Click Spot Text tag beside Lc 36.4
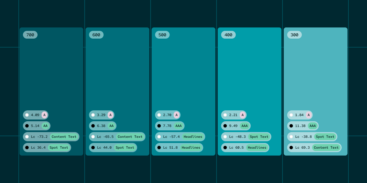367x183 pixels. pyautogui.click(x=59, y=148)
